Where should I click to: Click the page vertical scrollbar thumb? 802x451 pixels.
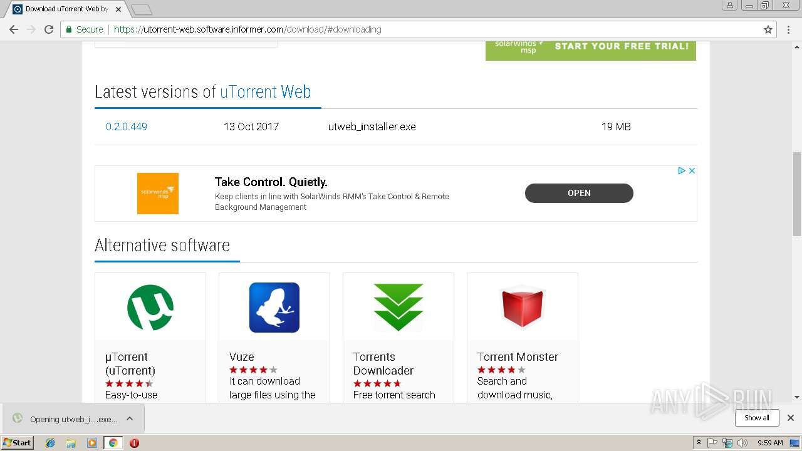796,194
